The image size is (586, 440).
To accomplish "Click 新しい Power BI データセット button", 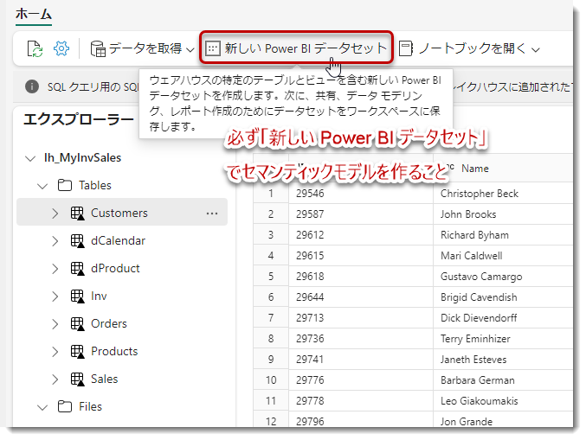I will [296, 48].
